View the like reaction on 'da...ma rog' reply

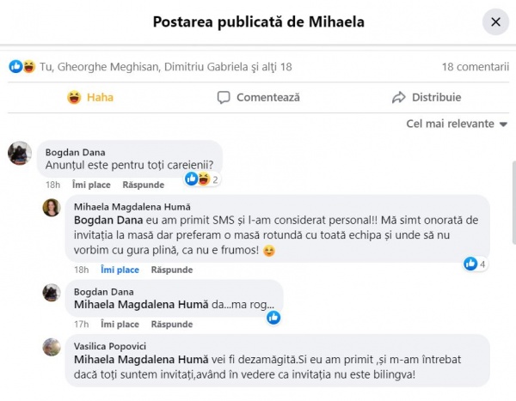[273, 317]
